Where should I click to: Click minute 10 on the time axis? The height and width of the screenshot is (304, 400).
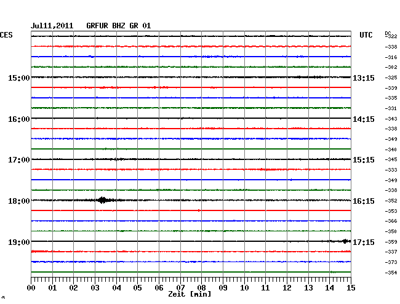coord(244,288)
